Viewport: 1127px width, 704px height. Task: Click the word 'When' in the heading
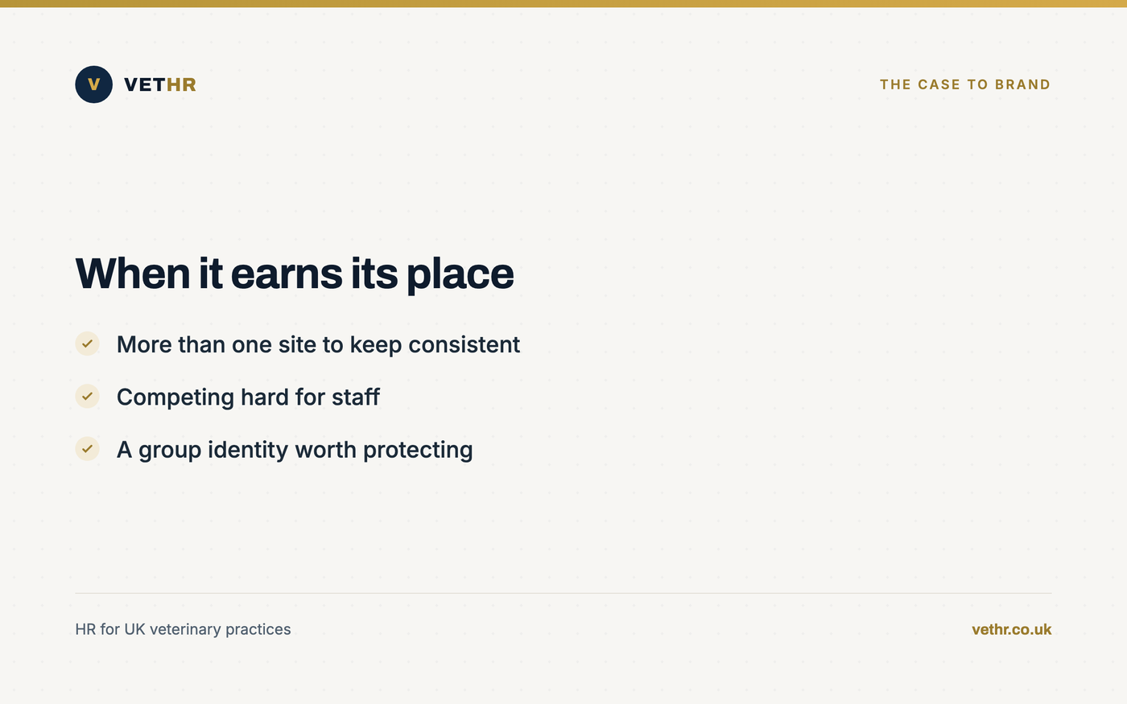133,274
